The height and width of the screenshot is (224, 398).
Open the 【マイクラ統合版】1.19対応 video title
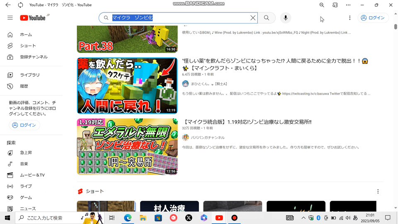pos(247,122)
